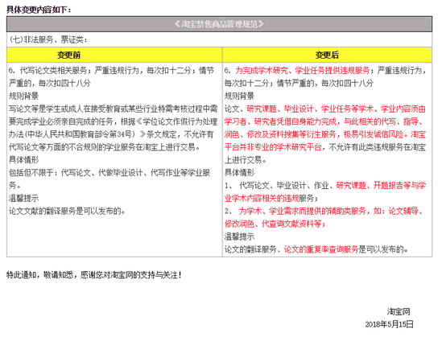Click the red text 修改润色、代查询文献资料等
This screenshot has width=442, height=337.
[275, 224]
